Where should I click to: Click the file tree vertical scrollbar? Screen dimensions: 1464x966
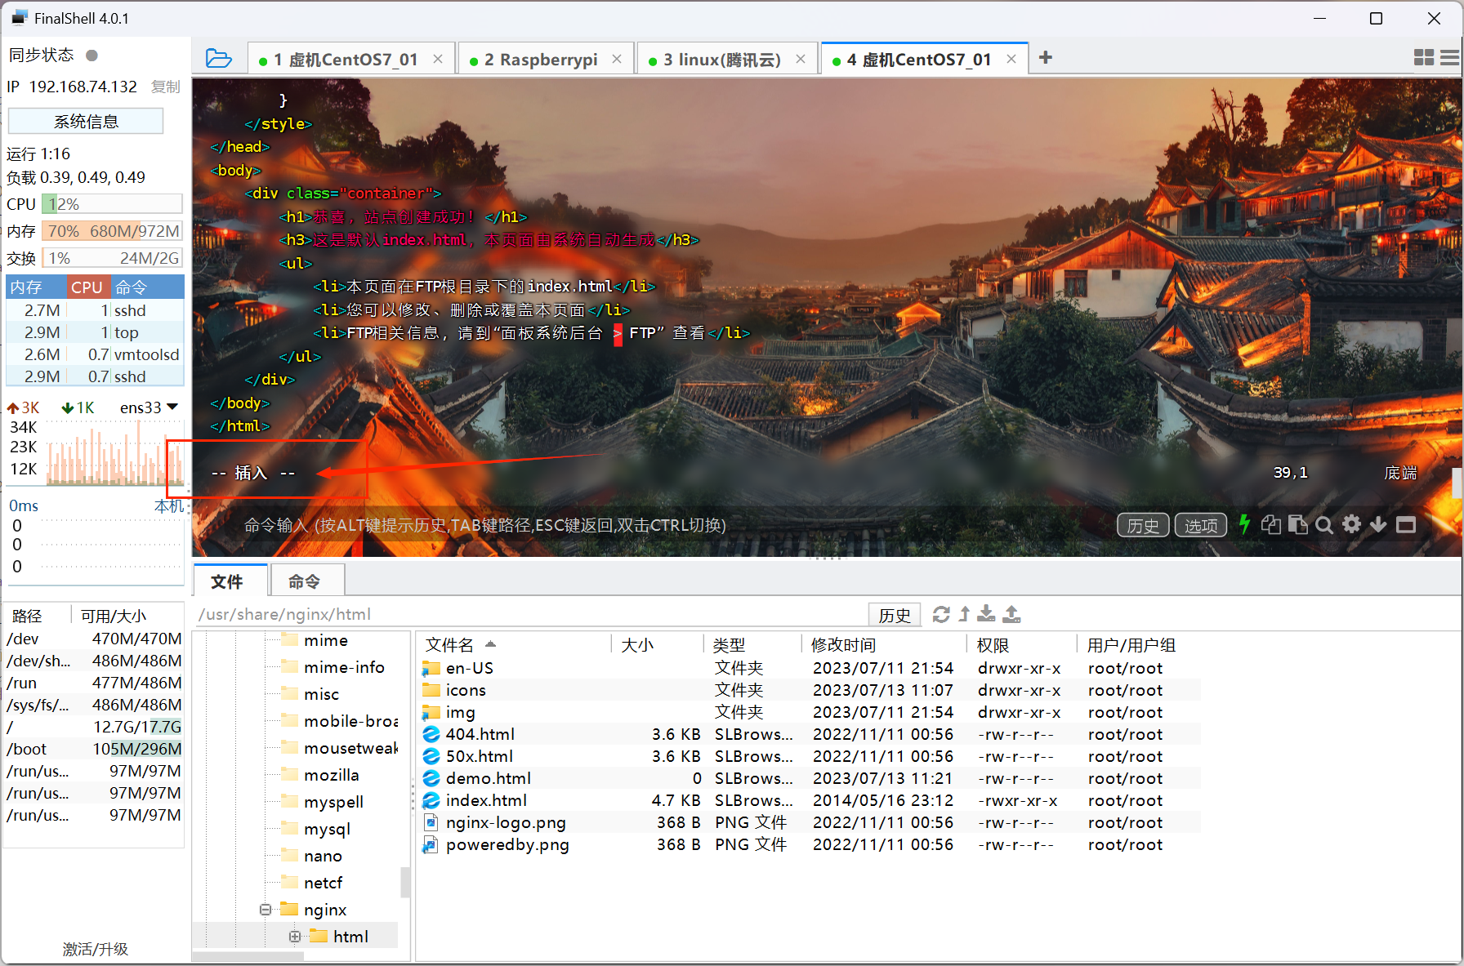405,881
